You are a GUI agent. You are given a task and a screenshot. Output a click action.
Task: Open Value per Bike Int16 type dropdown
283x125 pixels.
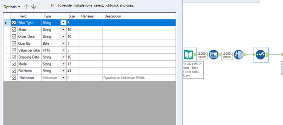coord(63,50)
